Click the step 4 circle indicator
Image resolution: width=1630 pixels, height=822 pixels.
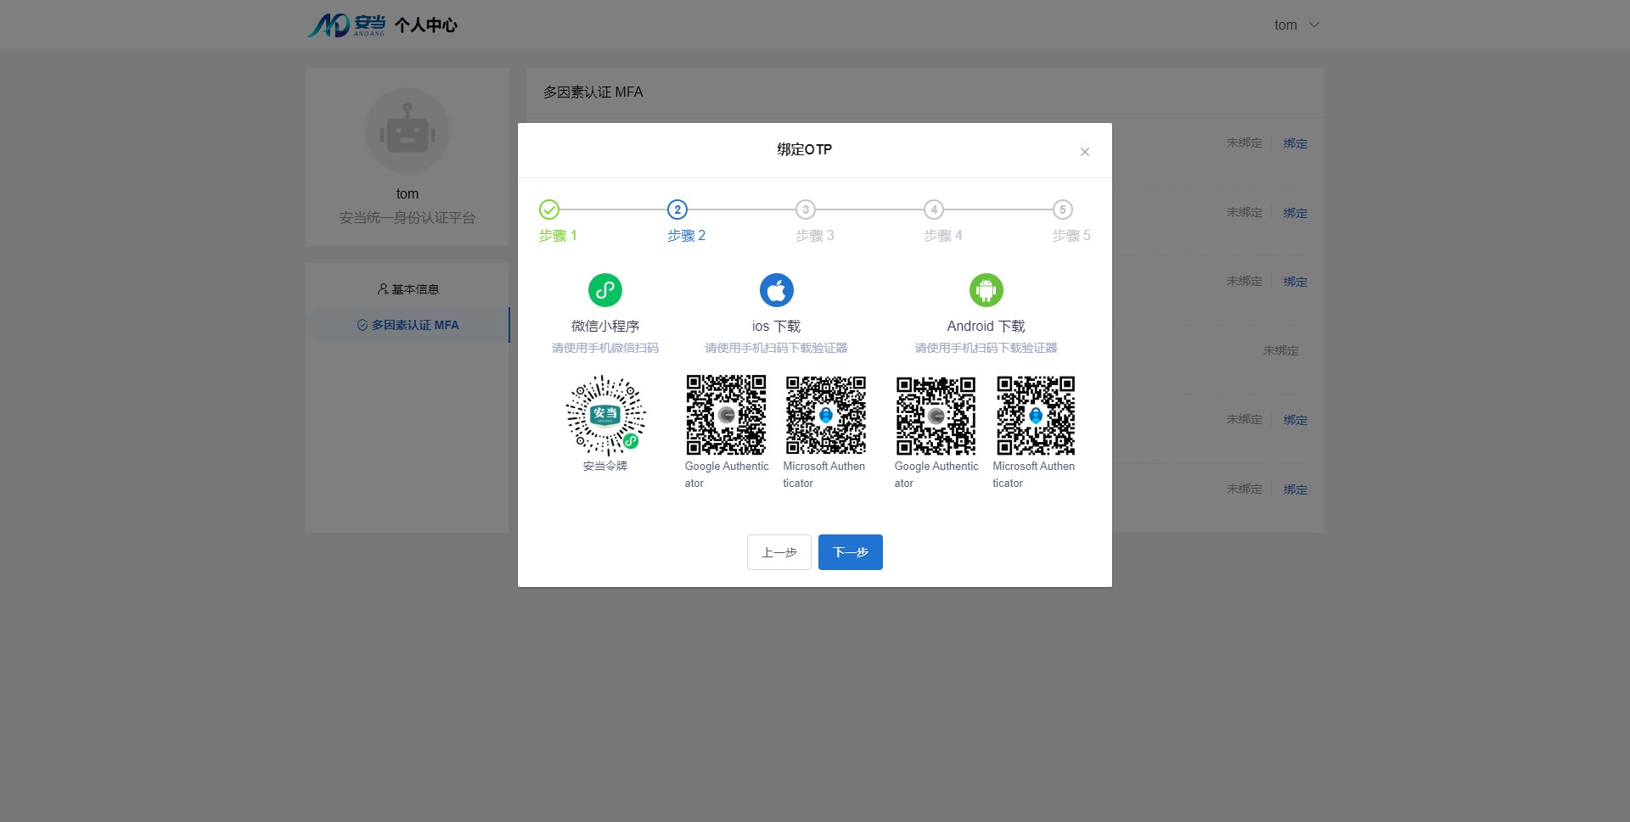(934, 210)
